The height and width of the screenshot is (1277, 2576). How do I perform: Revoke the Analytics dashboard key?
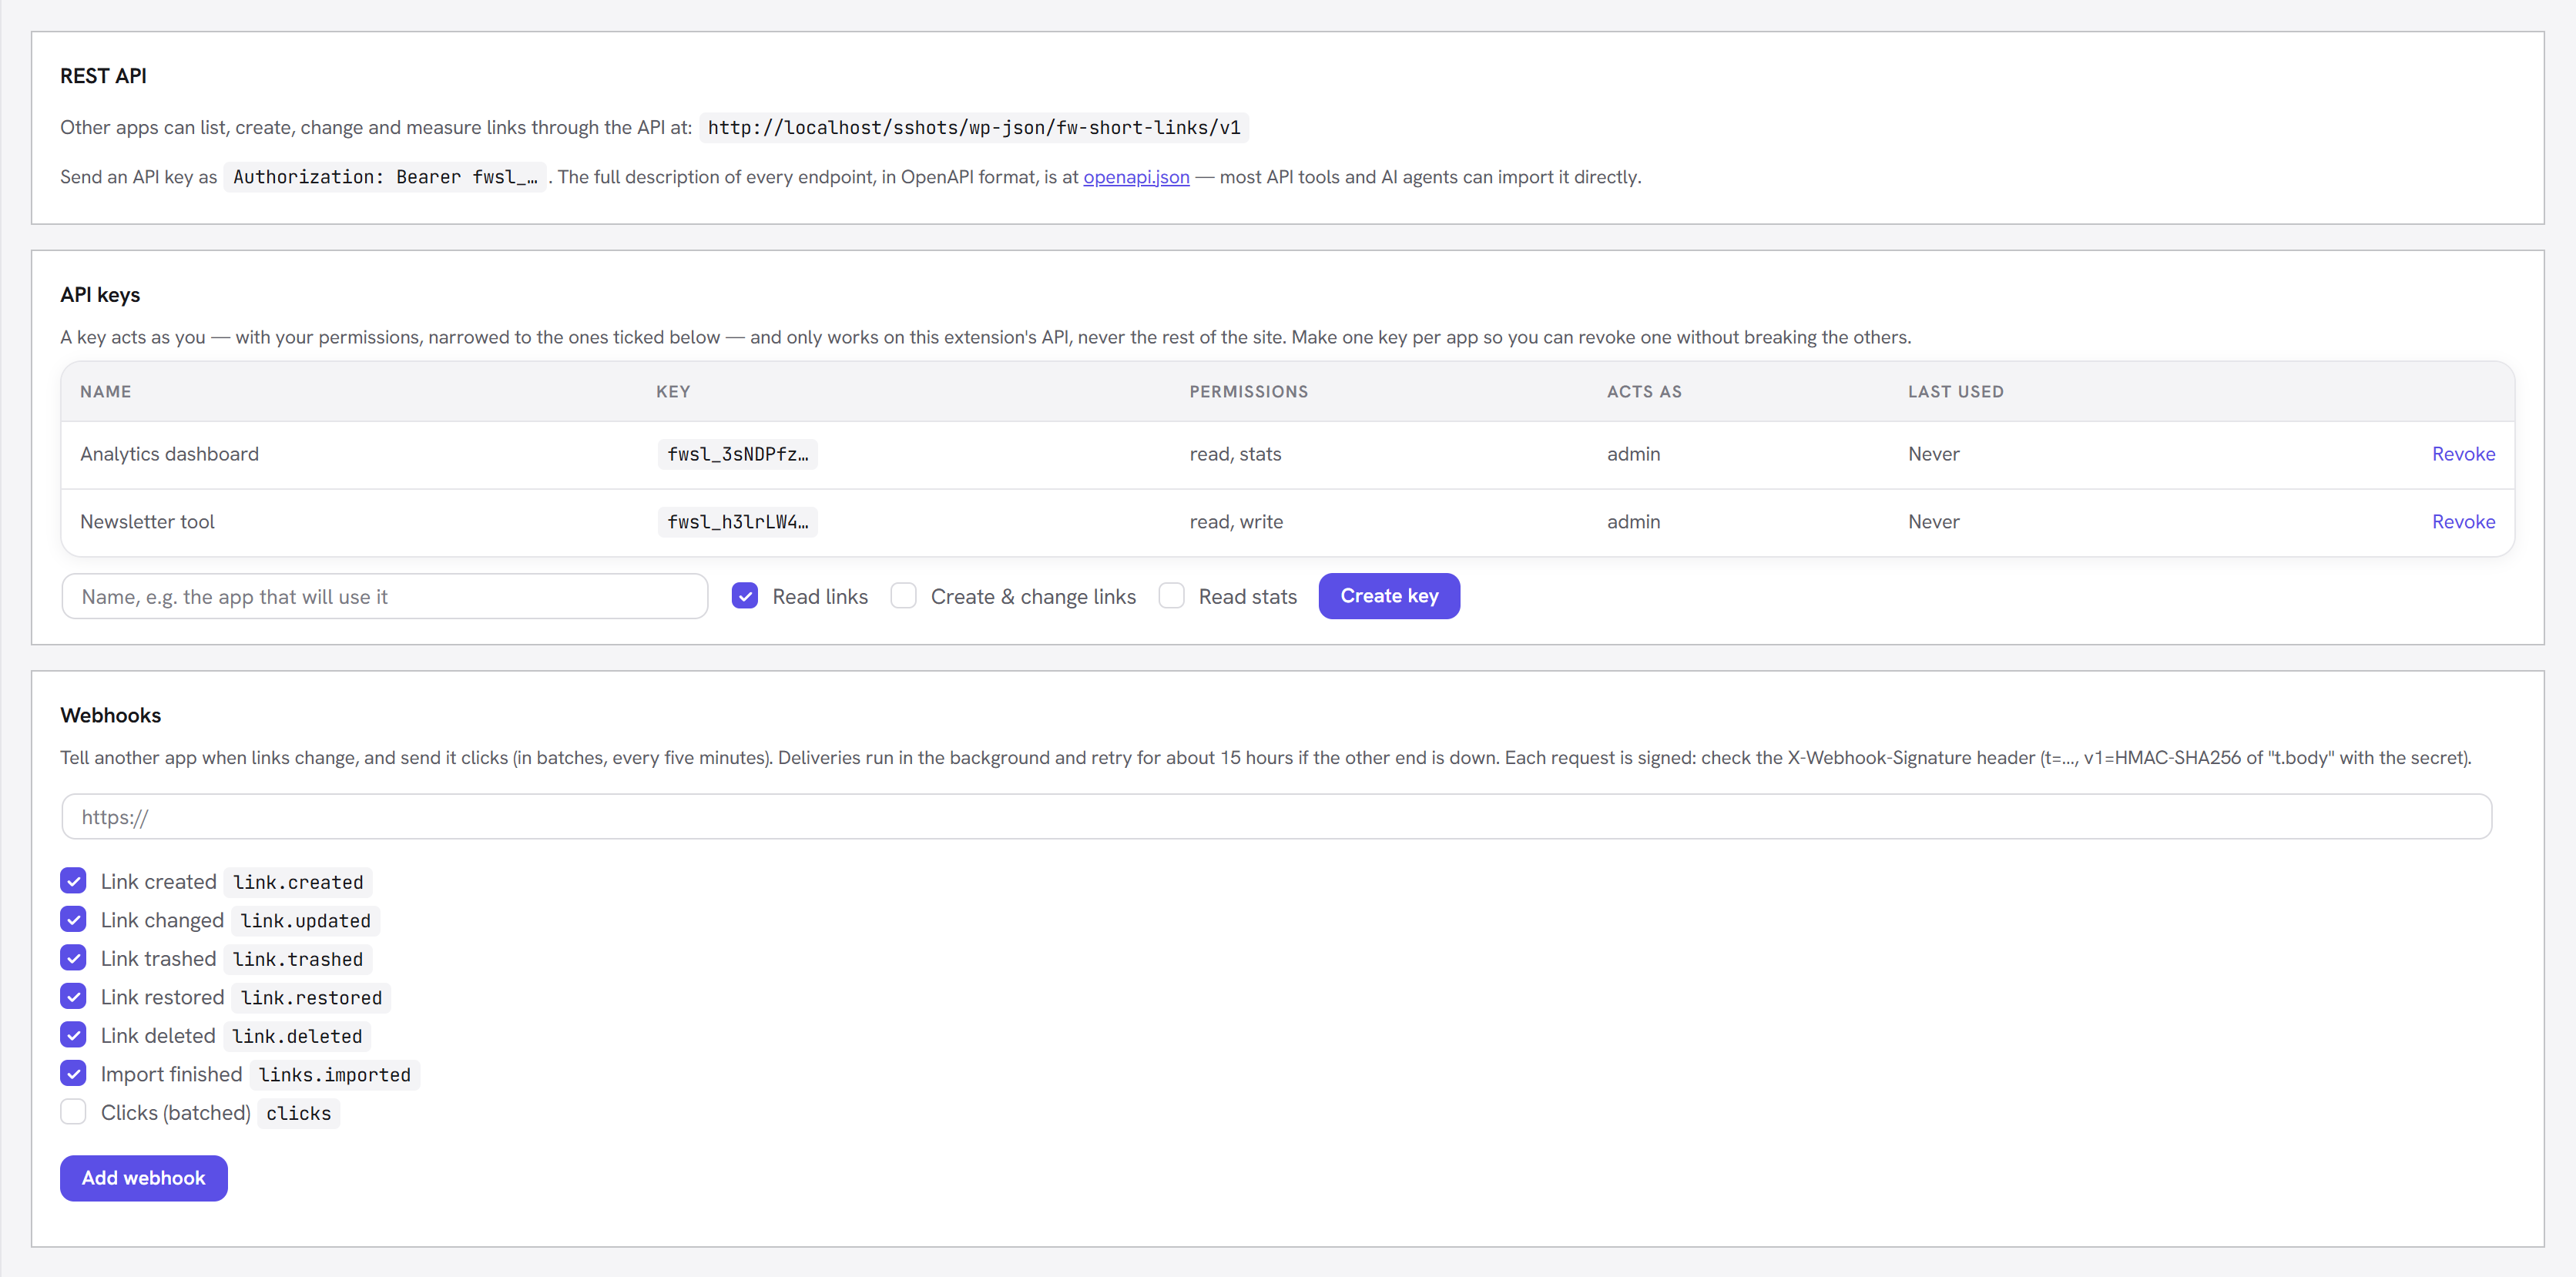tap(2463, 454)
